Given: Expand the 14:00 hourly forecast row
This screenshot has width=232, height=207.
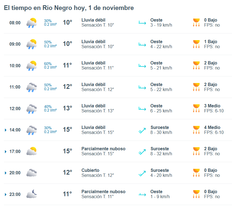Looking at the screenshot, I should coord(6,130).
